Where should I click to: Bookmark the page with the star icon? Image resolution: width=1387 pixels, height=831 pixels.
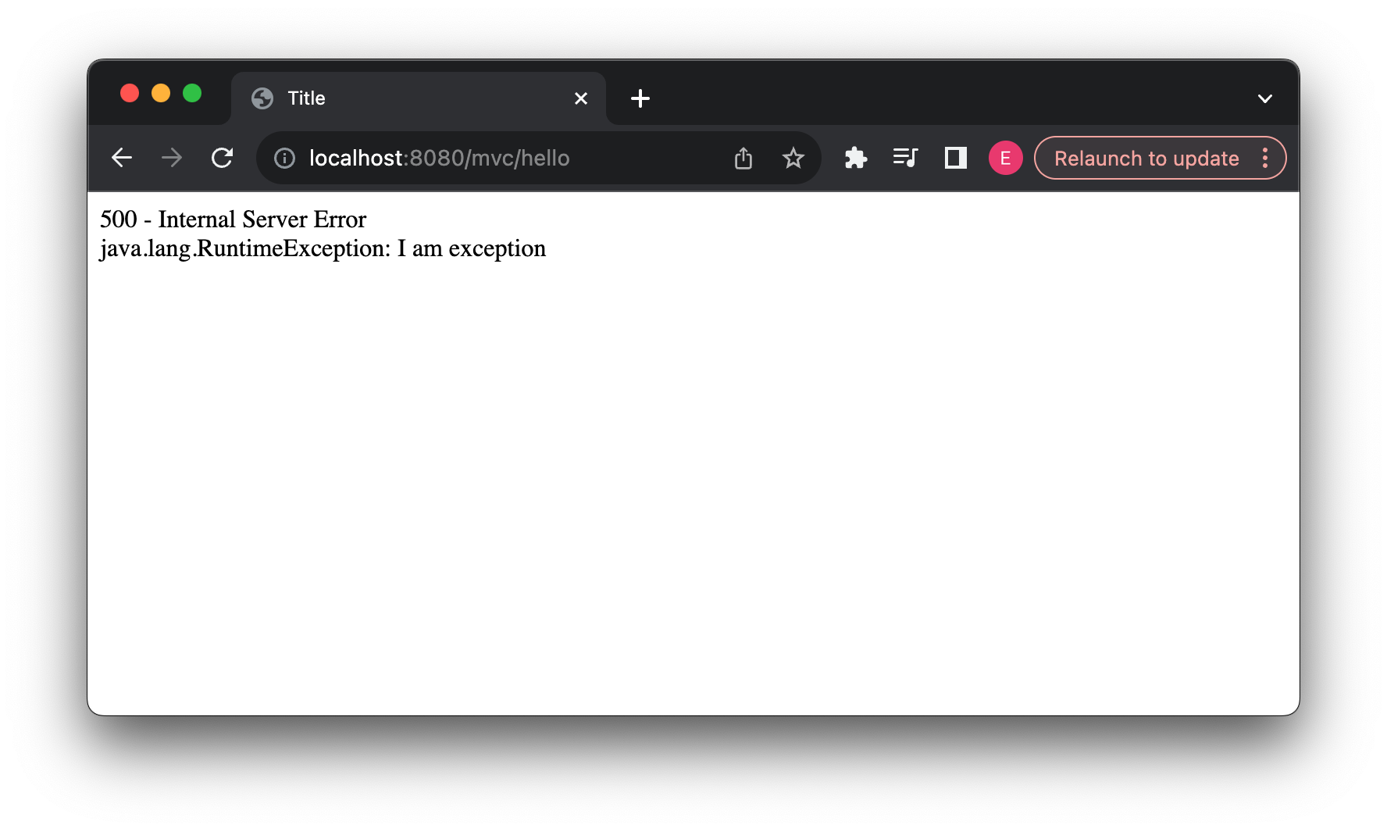[793, 158]
